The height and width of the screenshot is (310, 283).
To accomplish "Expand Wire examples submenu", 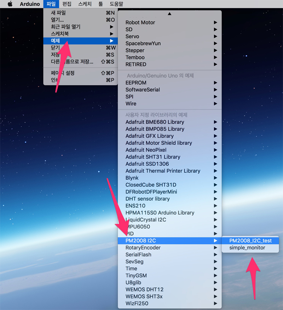I will pyautogui.click(x=169, y=104).
